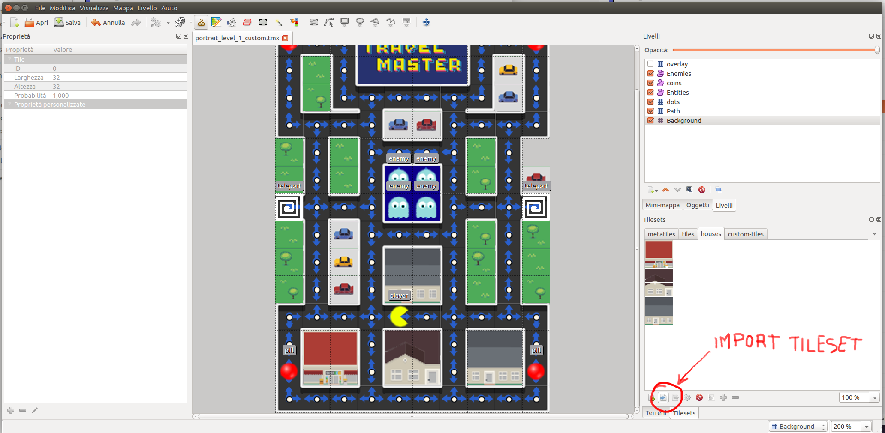Open the tileset tabs overflow dropdown

874,234
